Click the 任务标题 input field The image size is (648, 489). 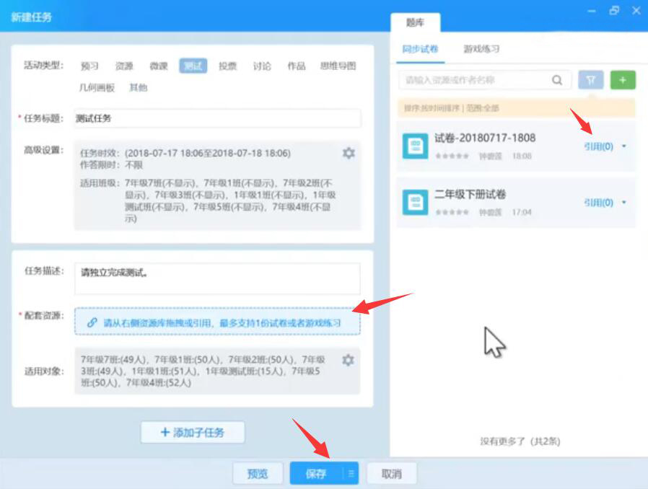point(217,118)
